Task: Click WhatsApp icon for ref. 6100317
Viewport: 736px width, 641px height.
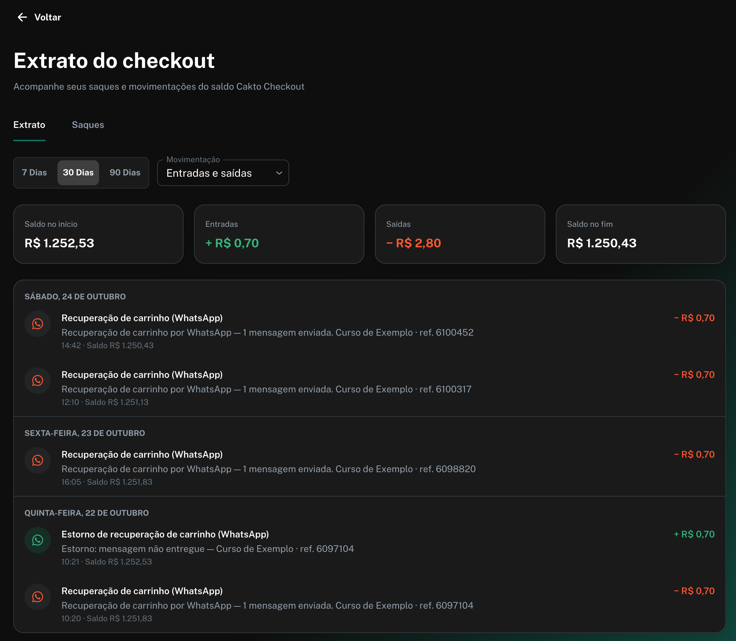Action: click(x=38, y=381)
